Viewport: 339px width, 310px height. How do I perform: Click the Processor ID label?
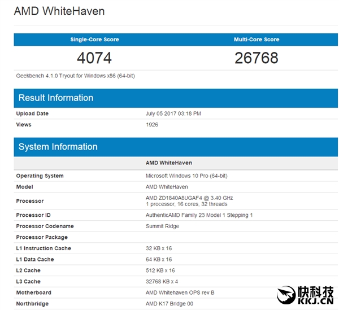point(33,215)
